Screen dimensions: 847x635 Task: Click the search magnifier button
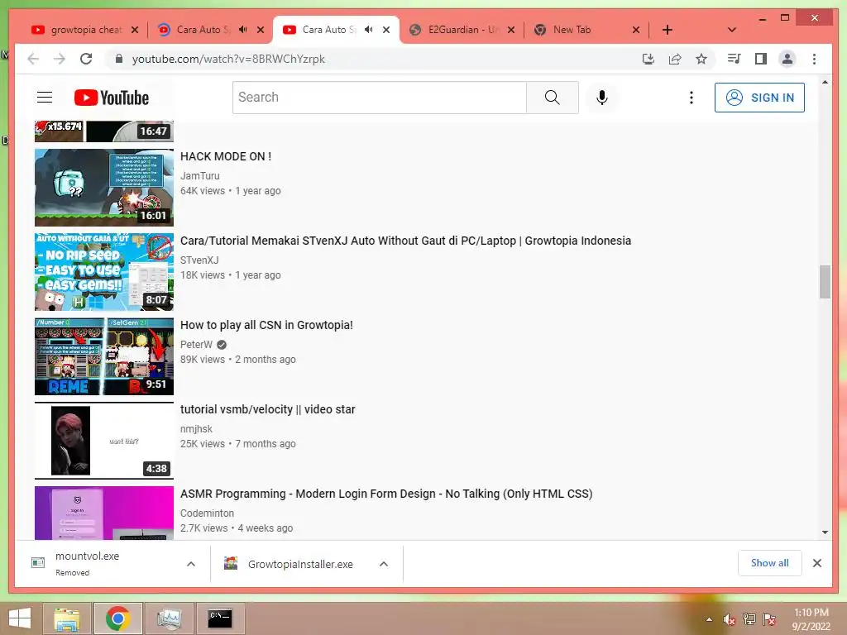coord(552,98)
